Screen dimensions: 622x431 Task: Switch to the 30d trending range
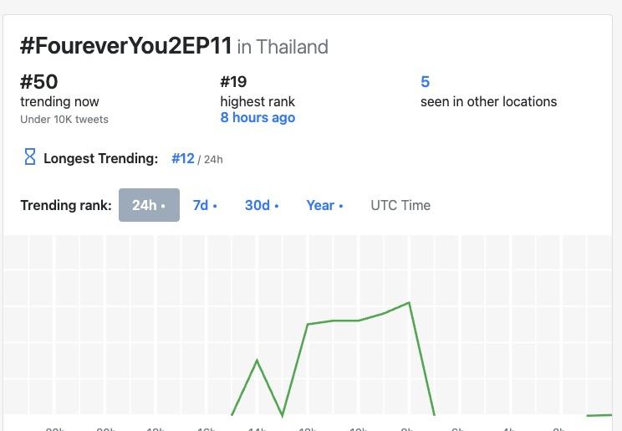coord(262,205)
